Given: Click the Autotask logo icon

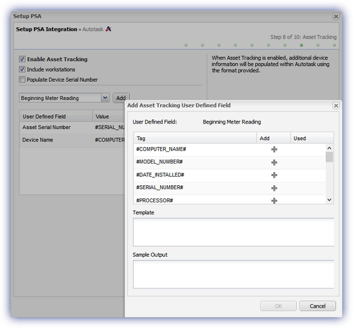Looking at the screenshot, I should (x=108, y=29).
